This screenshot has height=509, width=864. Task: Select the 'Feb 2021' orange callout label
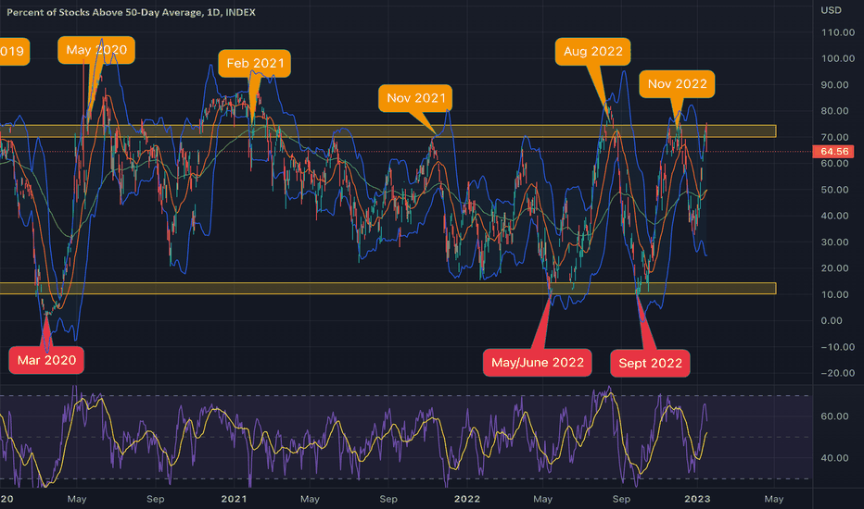pos(255,63)
